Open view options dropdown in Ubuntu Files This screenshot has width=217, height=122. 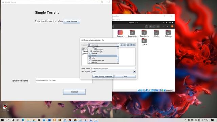tap(154, 26)
